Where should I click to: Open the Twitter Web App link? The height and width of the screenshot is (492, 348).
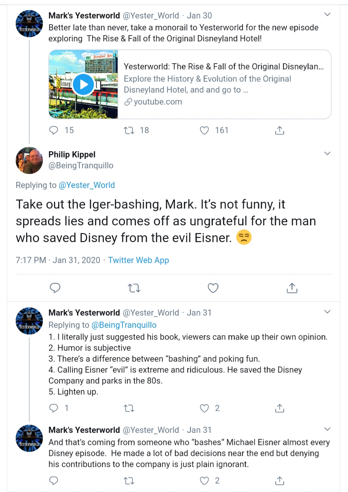[x=139, y=260]
